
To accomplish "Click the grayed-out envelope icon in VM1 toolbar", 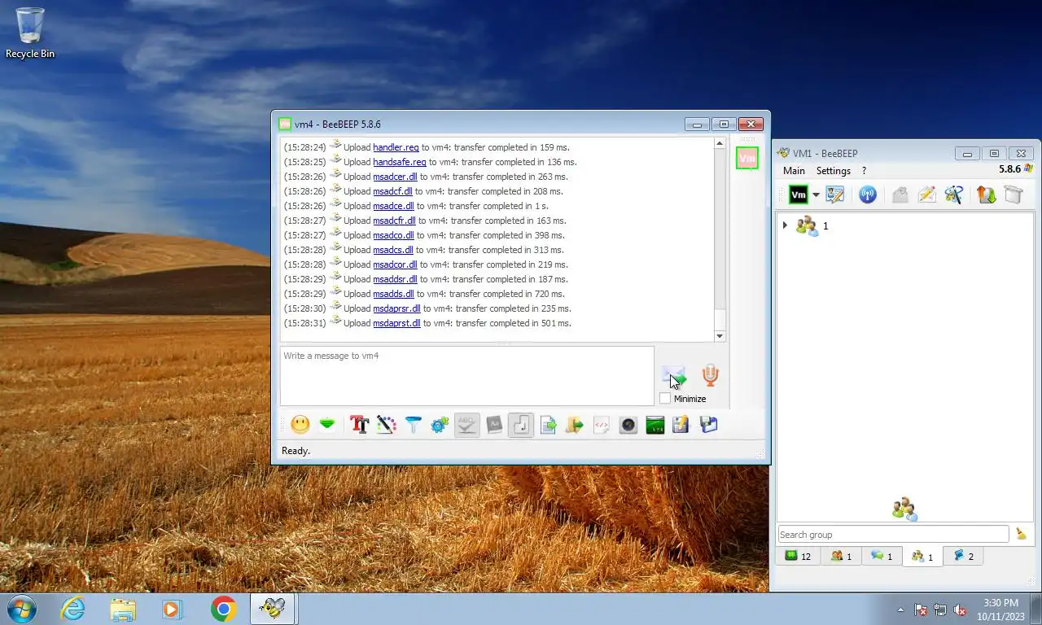I will click(900, 194).
